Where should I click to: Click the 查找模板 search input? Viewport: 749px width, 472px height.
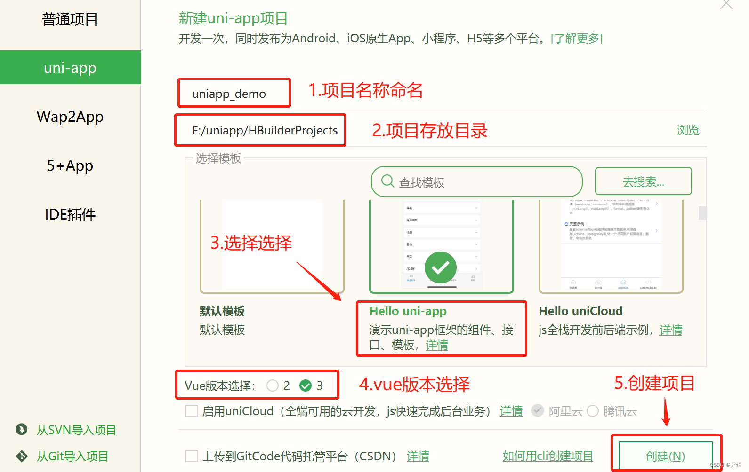coord(476,181)
